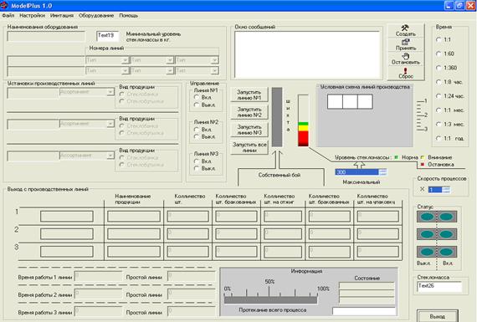Click Запустить линию №2 button
Viewport: 477px width, 322px height.
[249, 112]
